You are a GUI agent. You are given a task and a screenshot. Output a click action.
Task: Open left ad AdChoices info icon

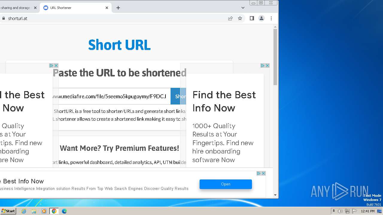(x=51, y=65)
